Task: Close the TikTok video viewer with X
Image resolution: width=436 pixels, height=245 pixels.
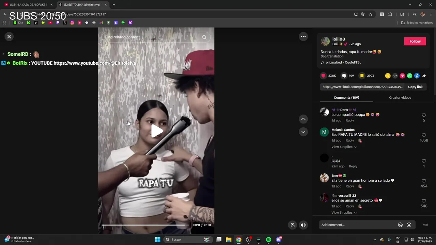Action: pos(9,36)
